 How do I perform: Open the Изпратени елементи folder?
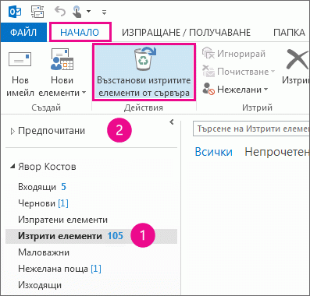(91, 220)
